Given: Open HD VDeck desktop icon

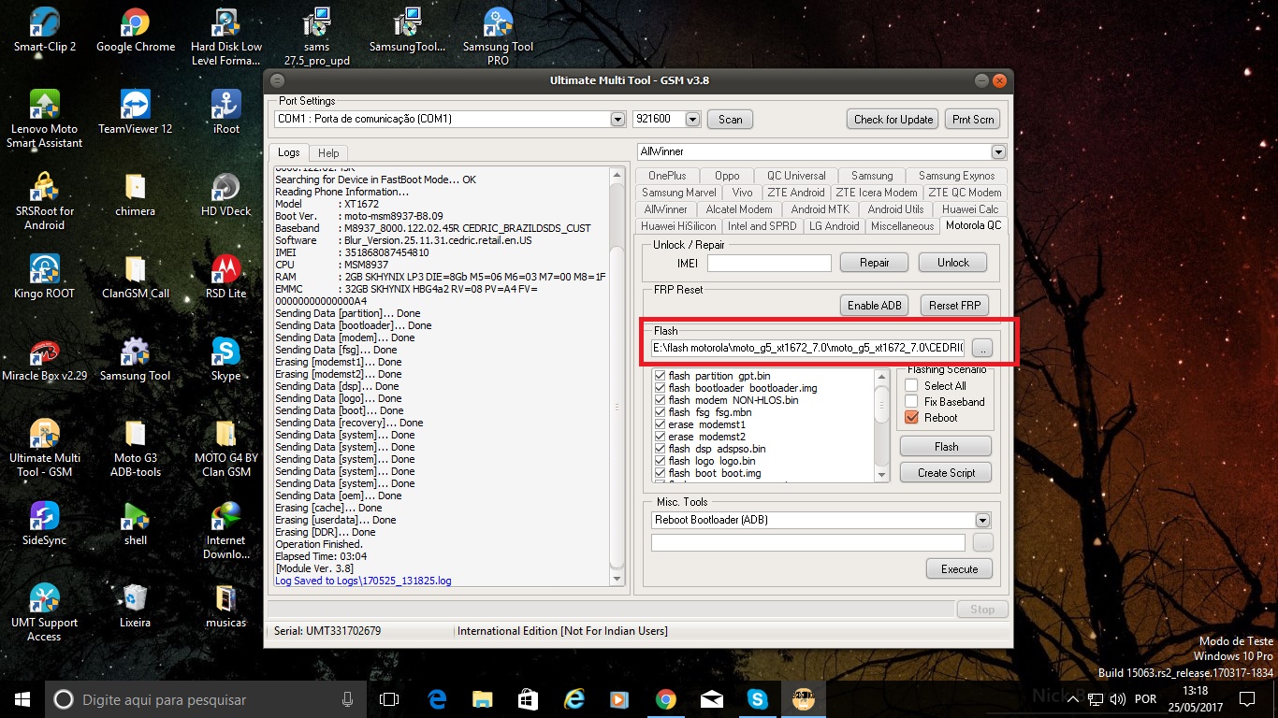Looking at the screenshot, I should (x=226, y=194).
